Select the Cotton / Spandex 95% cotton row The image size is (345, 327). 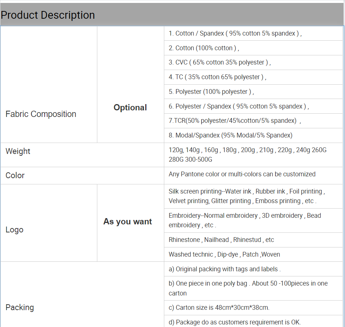coord(235,33)
